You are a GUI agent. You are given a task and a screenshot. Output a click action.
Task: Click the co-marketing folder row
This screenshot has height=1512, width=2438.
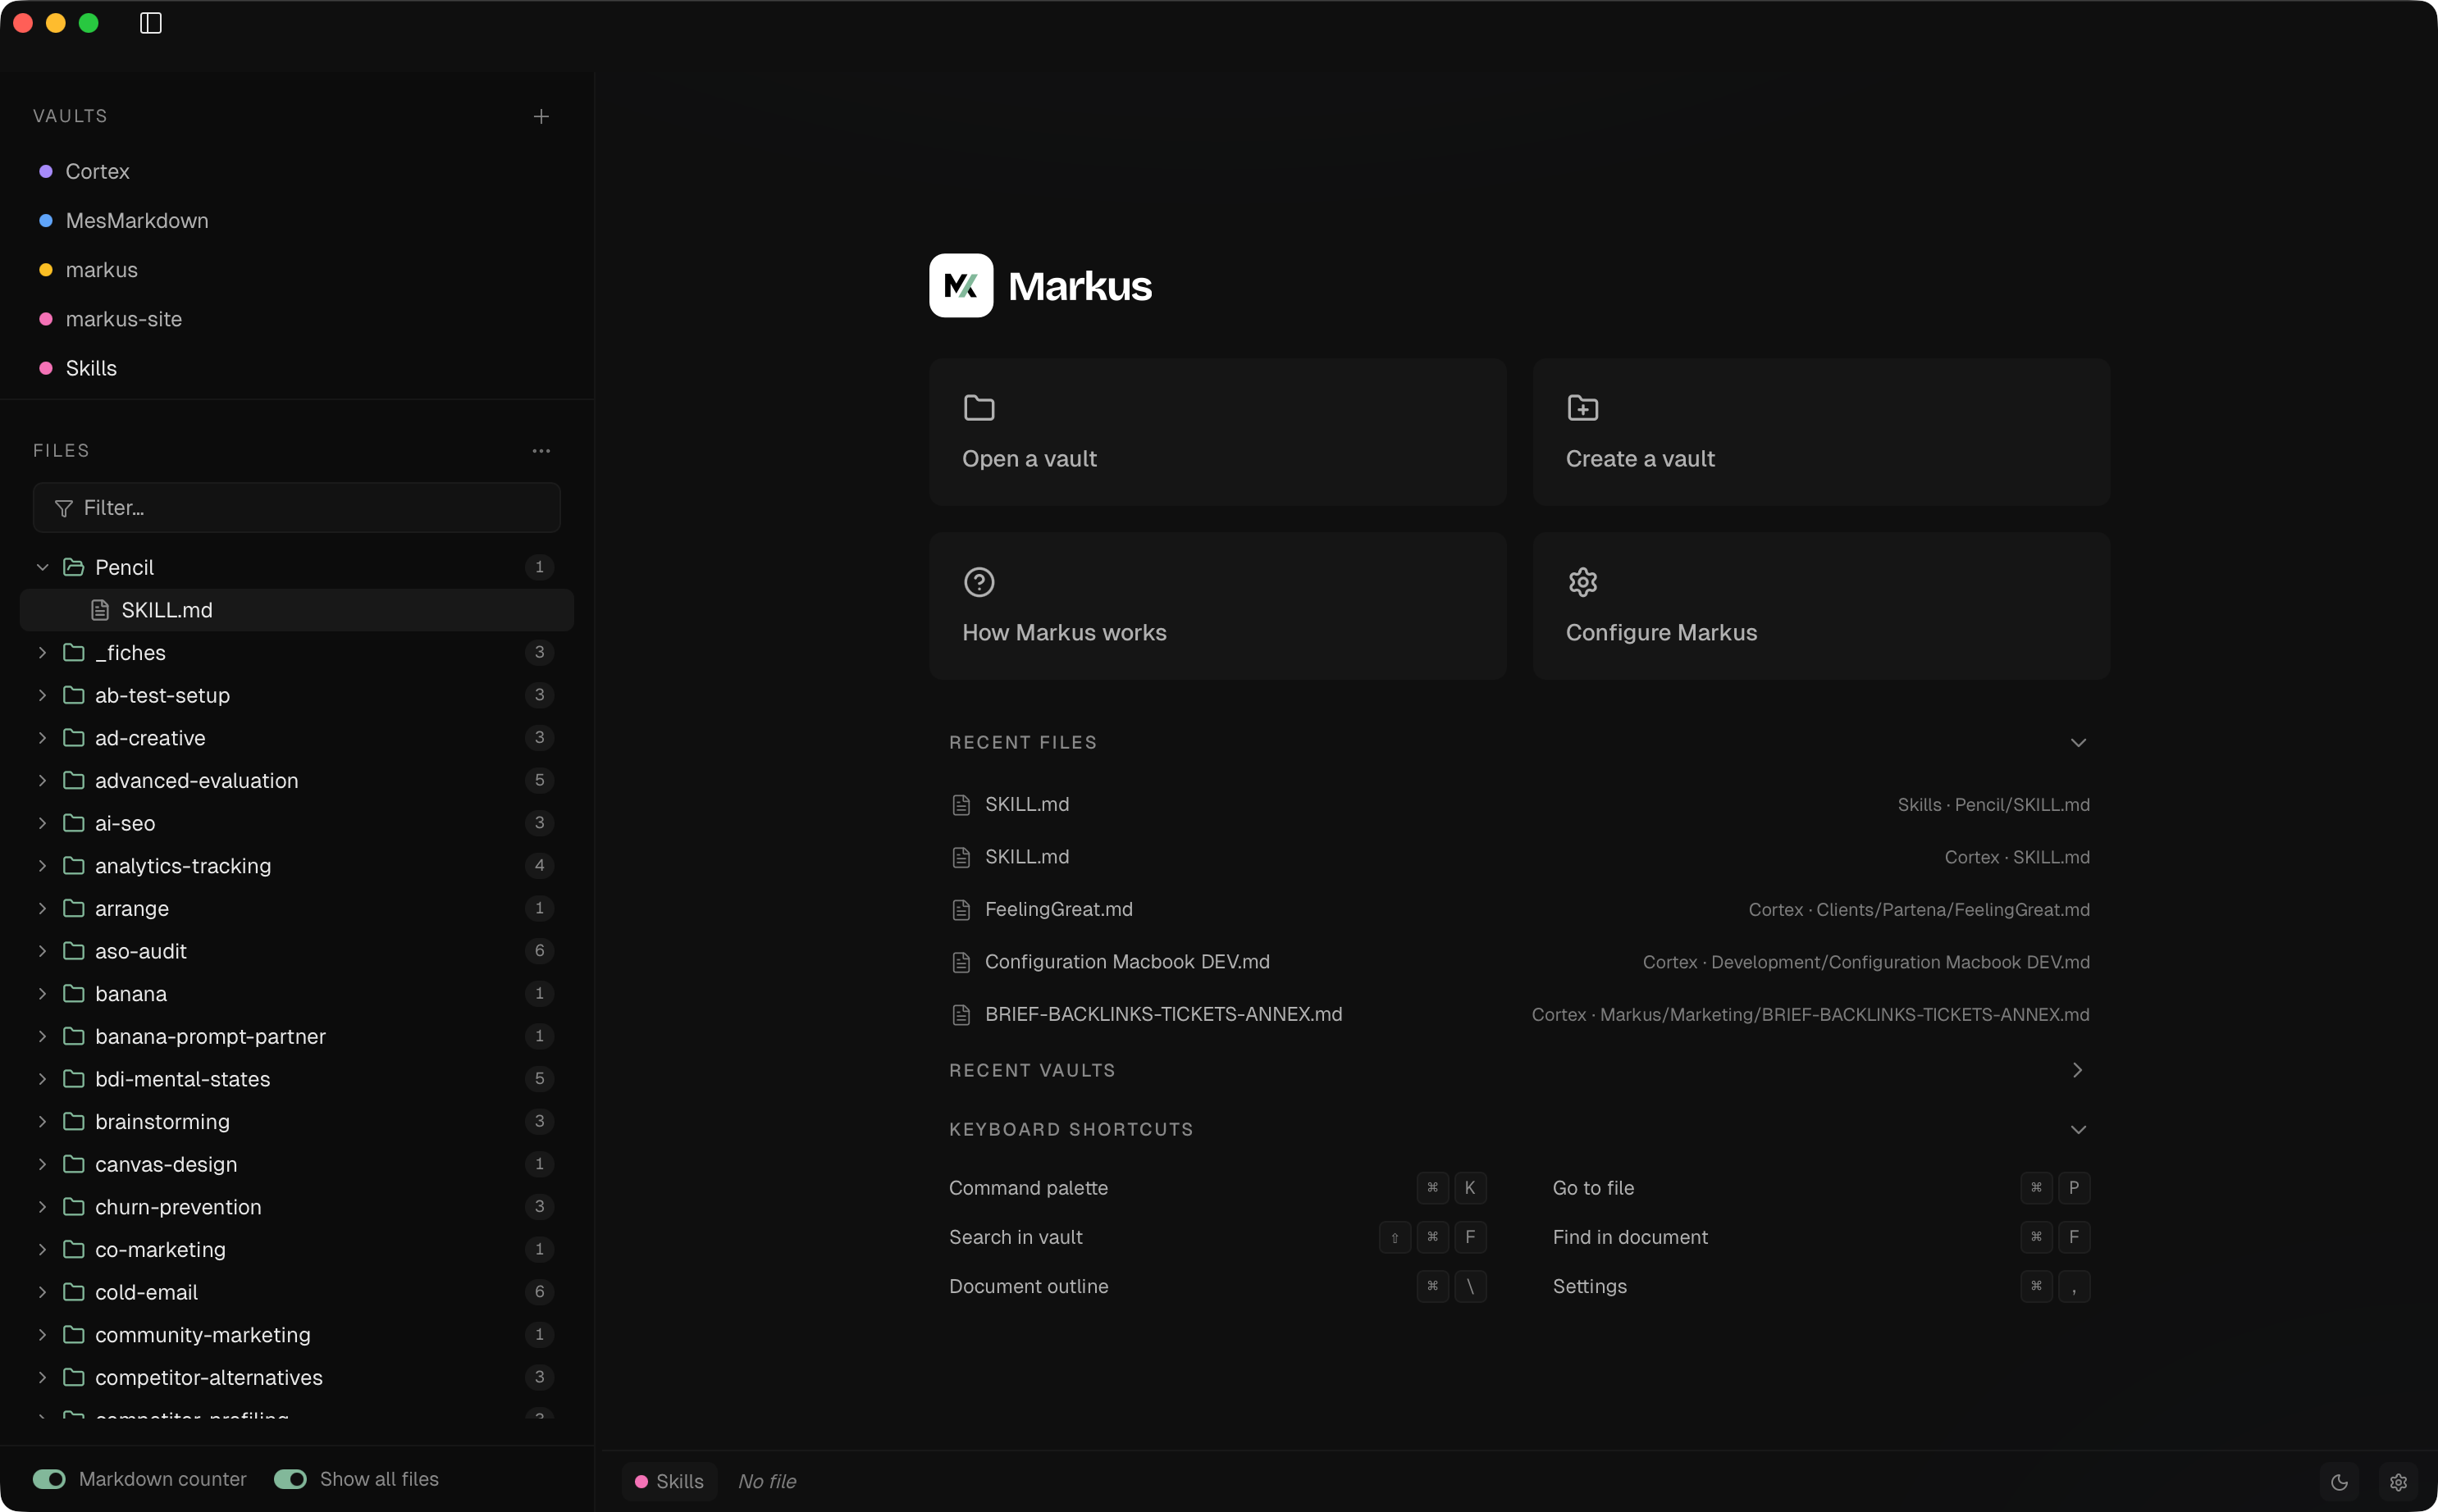point(297,1249)
